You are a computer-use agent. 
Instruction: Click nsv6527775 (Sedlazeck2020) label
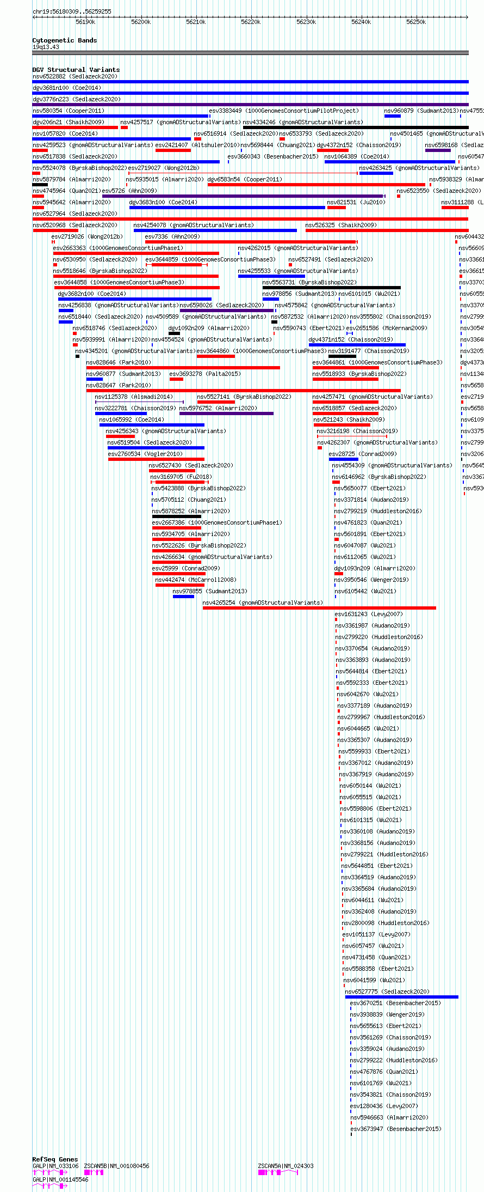pos(387,992)
